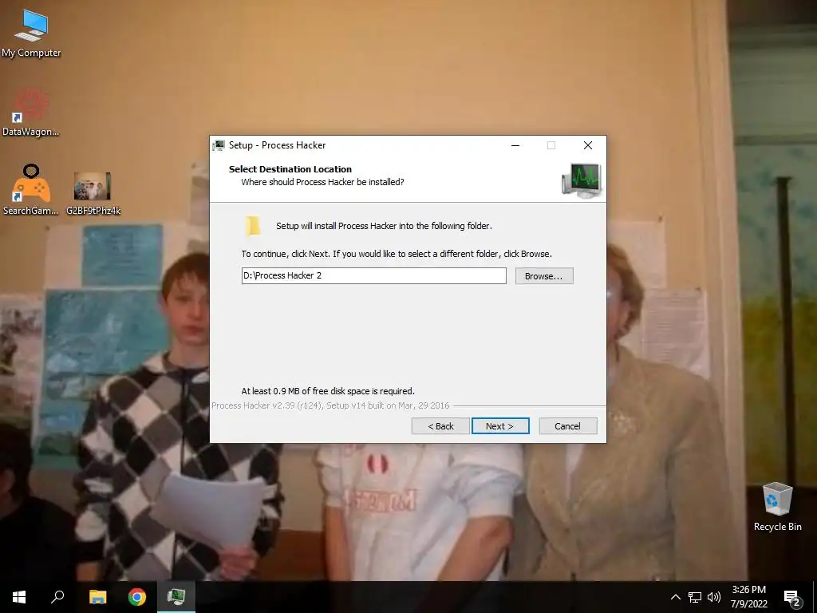Open the SearchGam... game controller shortcut

pyautogui.click(x=31, y=190)
